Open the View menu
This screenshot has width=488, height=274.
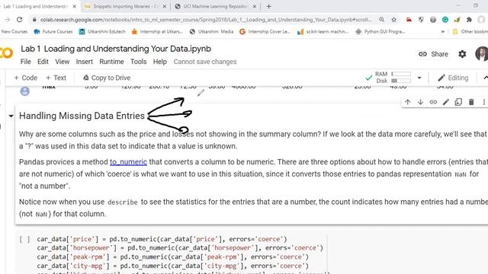click(x=63, y=62)
